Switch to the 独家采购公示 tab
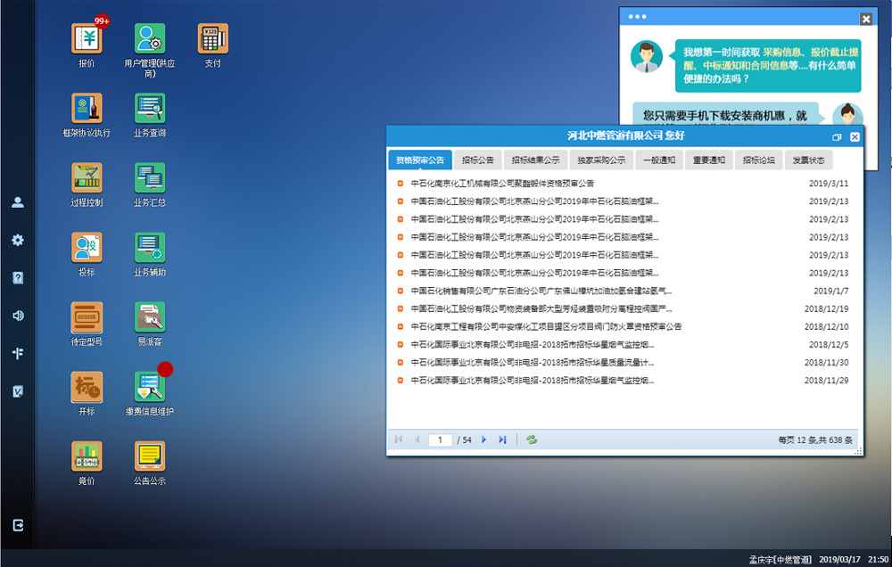Screen dimensions: 892x567 click(x=599, y=160)
